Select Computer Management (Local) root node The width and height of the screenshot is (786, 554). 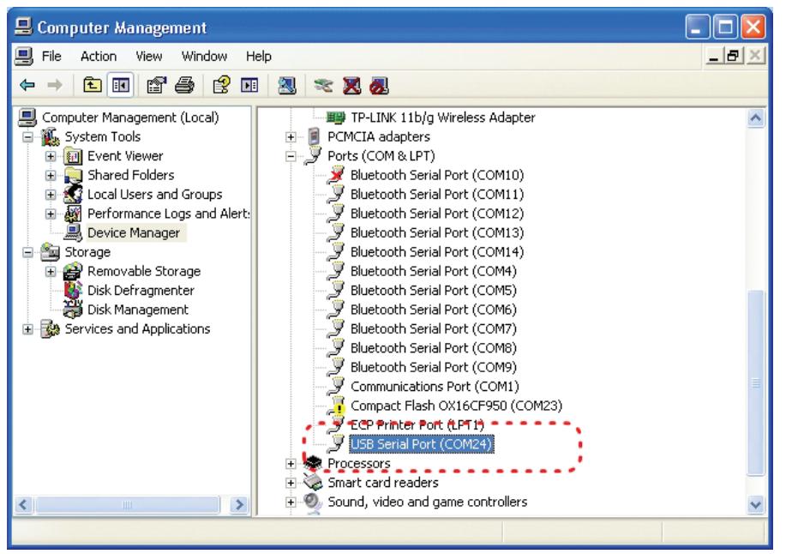tap(130, 117)
